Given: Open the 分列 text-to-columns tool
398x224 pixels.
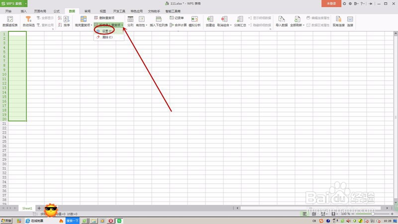Looking at the screenshot, I should (x=130, y=21).
